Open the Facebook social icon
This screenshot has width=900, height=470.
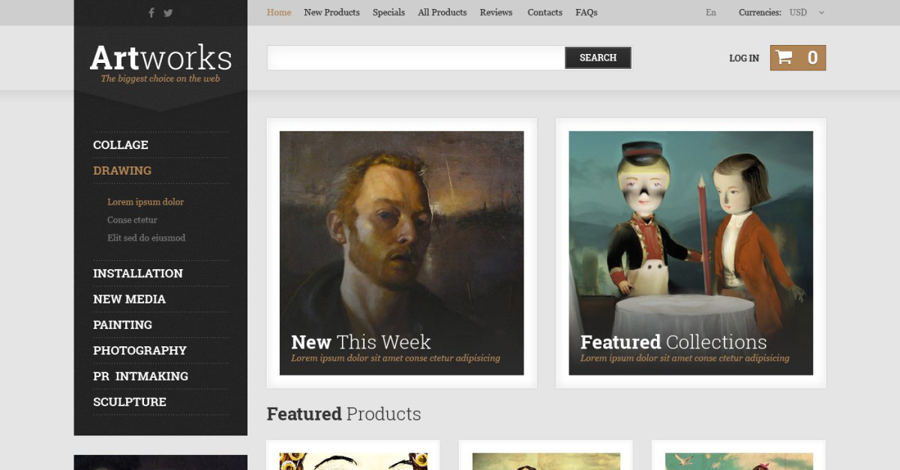[x=151, y=13]
